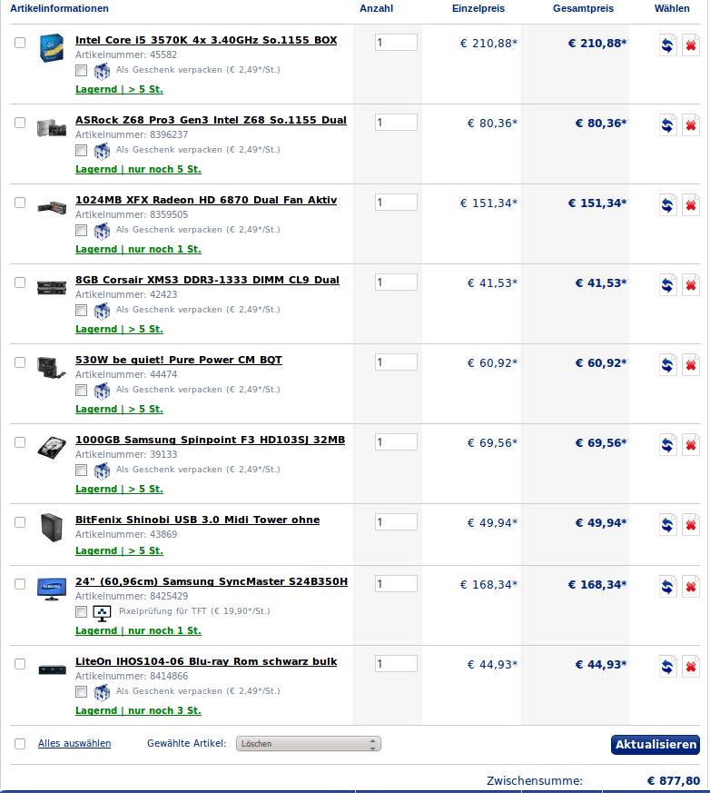Update the Corsair XMS3 row with refresh icon
710x793 pixels.
[x=668, y=286]
